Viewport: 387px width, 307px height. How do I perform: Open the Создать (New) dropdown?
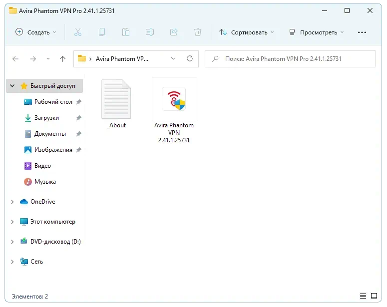[36, 32]
